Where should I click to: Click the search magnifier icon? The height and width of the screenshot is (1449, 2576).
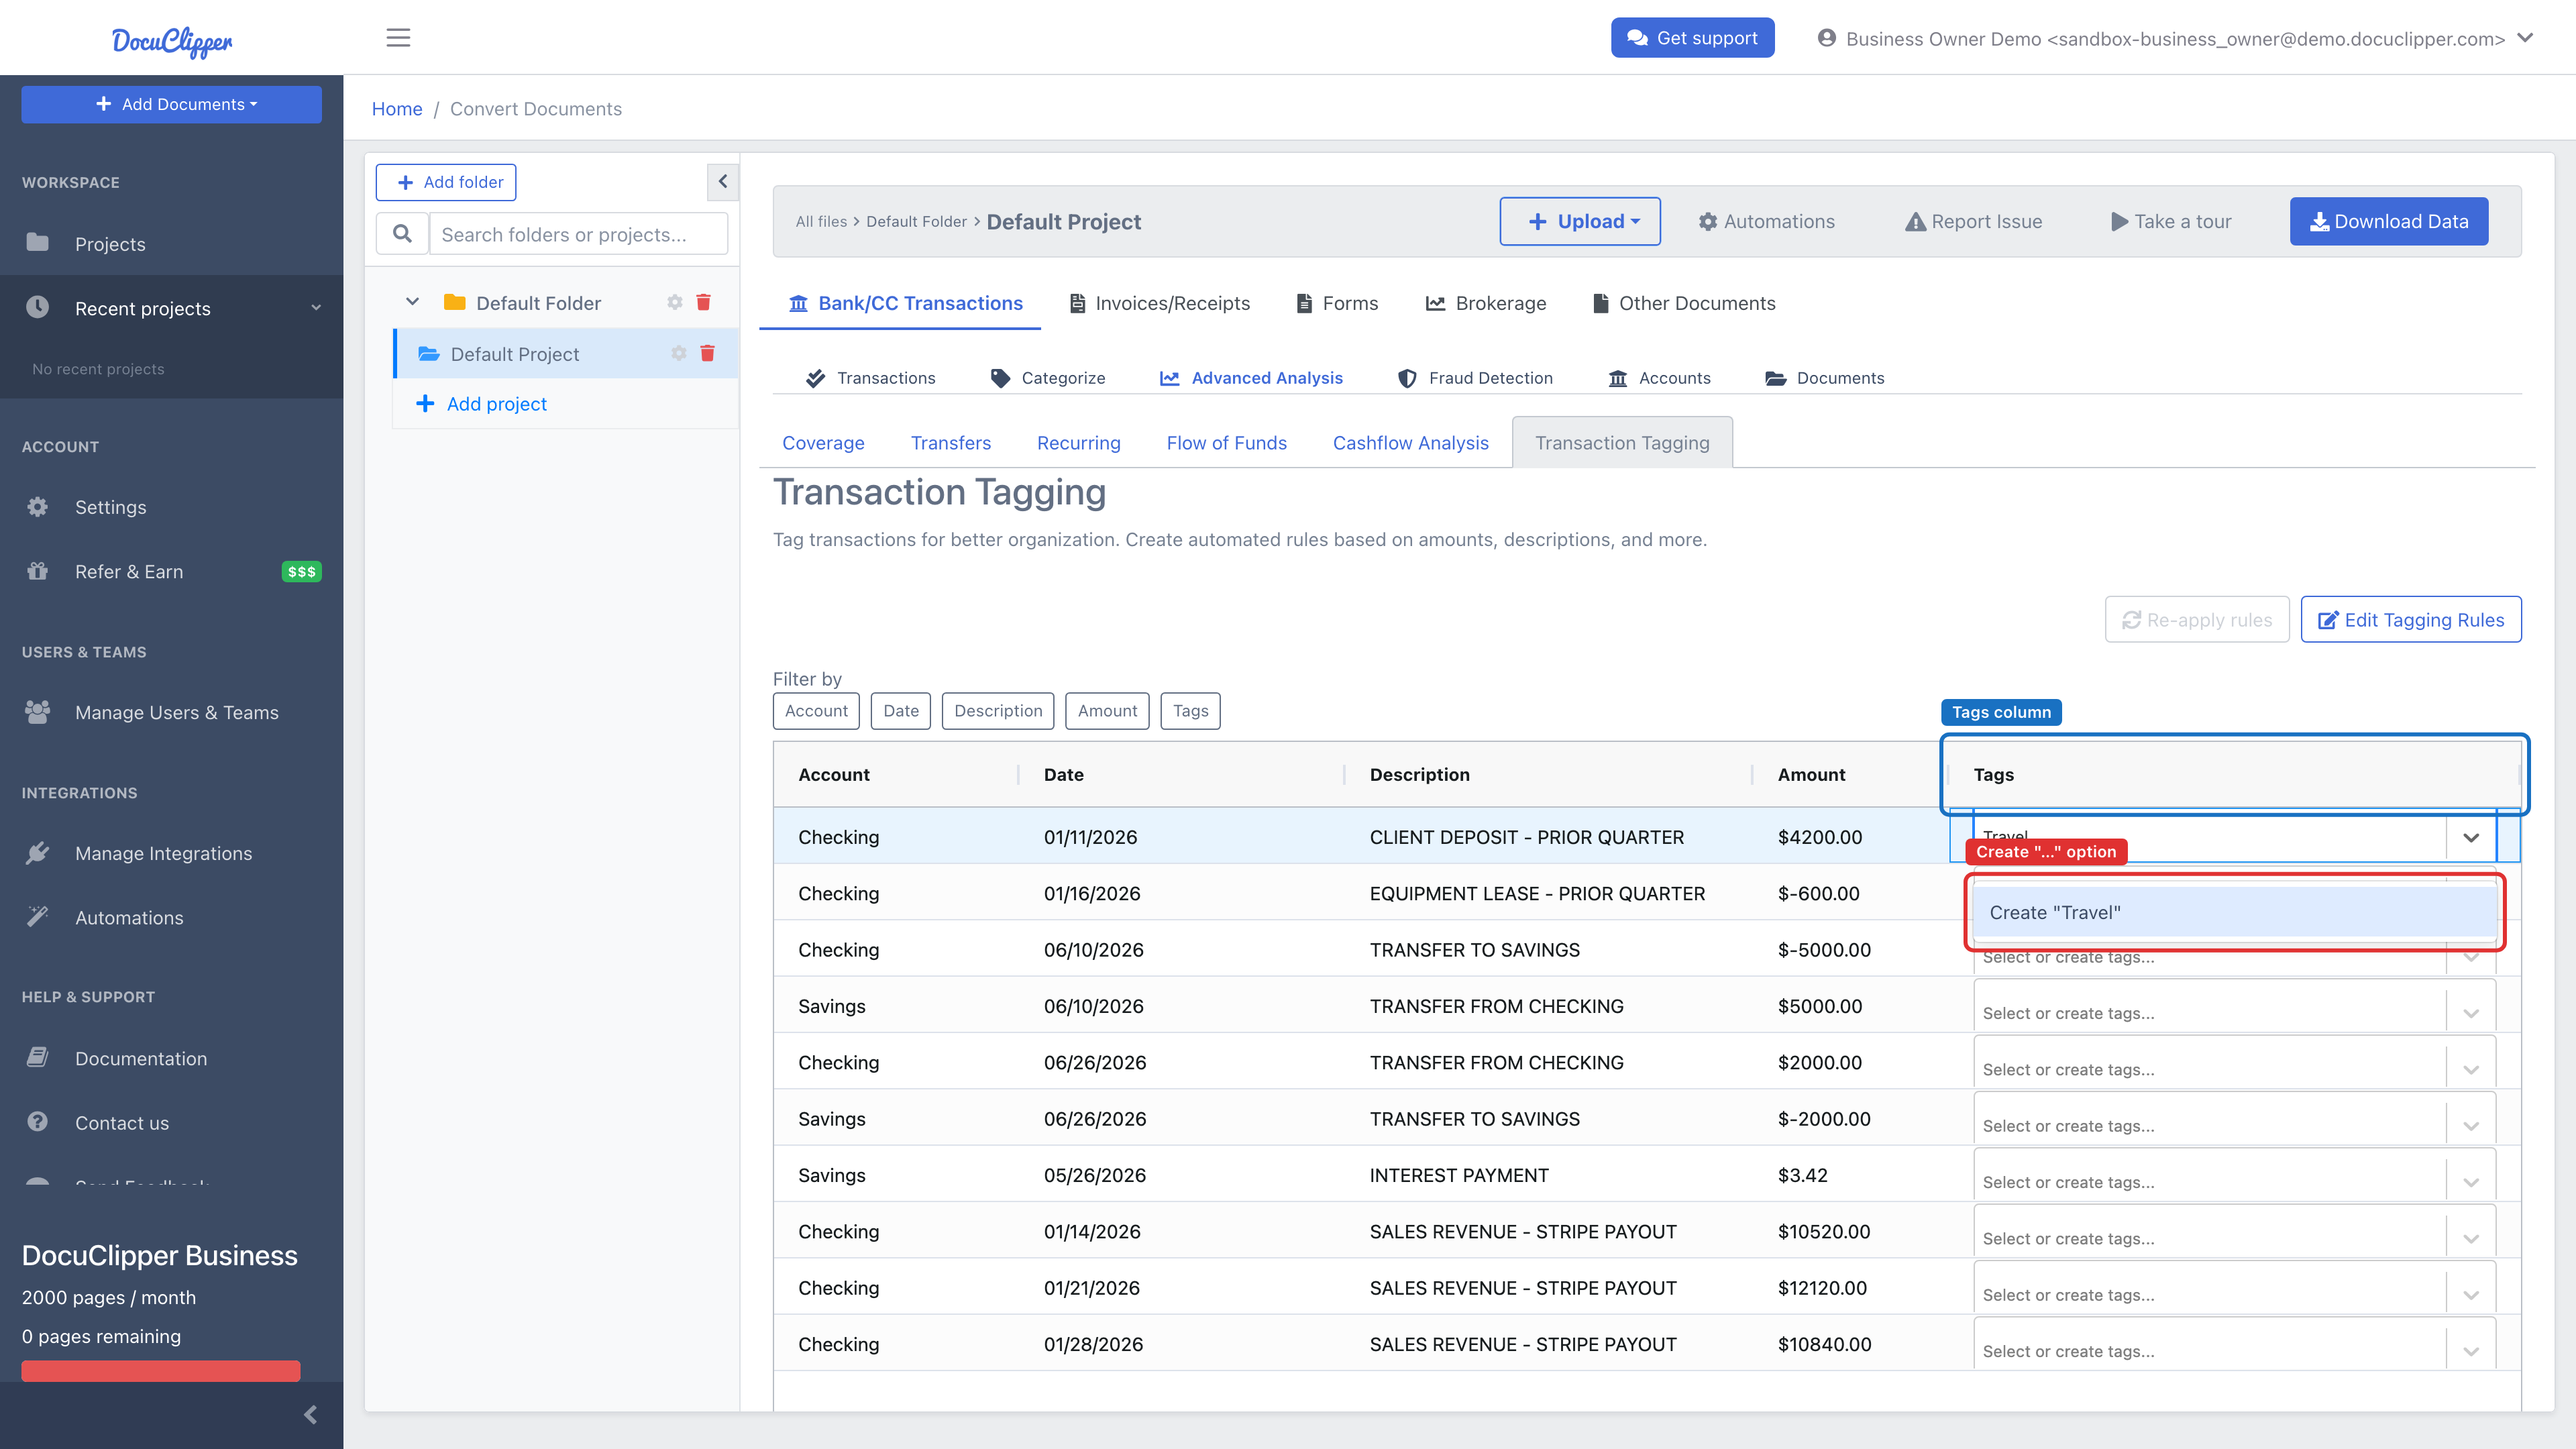click(402, 234)
